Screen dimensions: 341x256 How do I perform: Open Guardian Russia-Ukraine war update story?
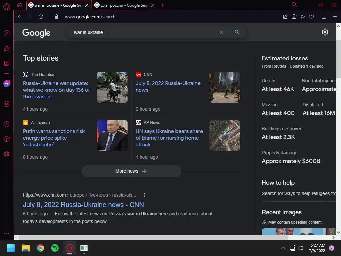coord(57,90)
